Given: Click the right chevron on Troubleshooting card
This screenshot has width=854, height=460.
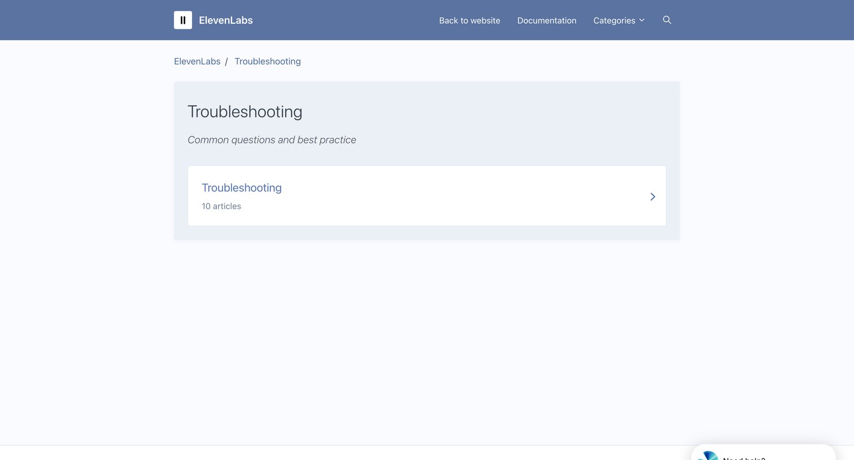Looking at the screenshot, I should (x=652, y=197).
